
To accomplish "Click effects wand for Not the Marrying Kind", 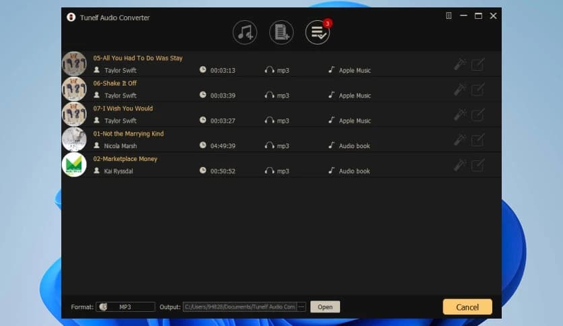I will point(459,139).
